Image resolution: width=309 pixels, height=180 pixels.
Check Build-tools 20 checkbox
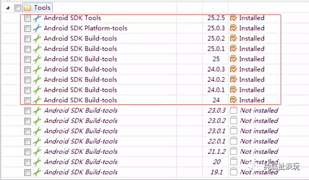(x=27, y=162)
